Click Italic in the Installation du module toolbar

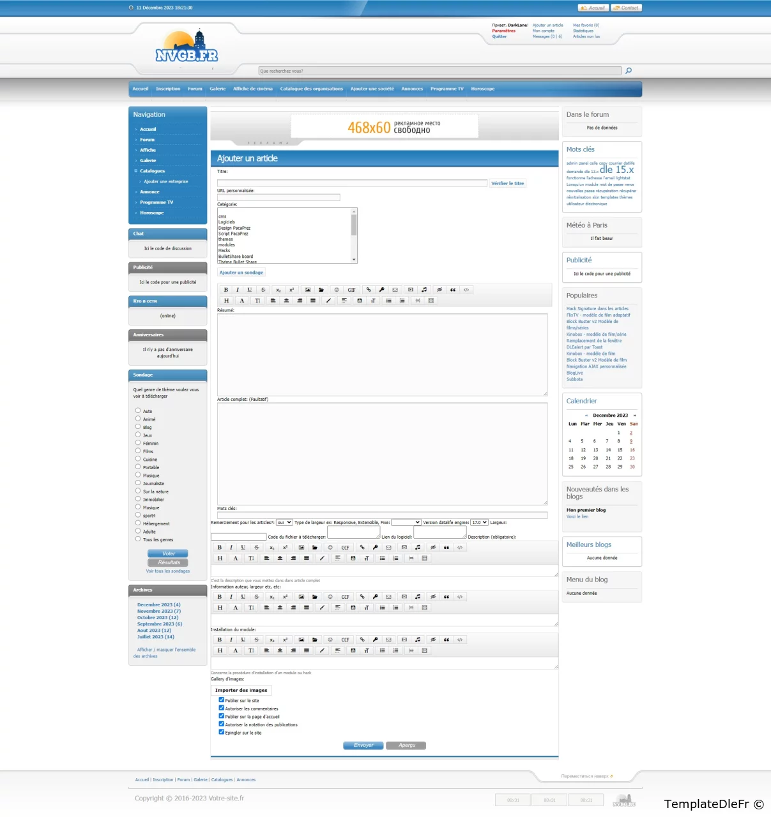(x=231, y=640)
